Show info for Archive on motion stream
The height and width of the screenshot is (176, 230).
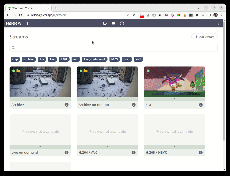coord(134,105)
